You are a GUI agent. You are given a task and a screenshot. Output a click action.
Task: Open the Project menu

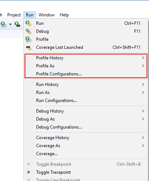tap(14, 15)
